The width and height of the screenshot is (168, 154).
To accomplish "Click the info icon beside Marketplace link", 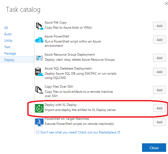I will tap(38, 132).
